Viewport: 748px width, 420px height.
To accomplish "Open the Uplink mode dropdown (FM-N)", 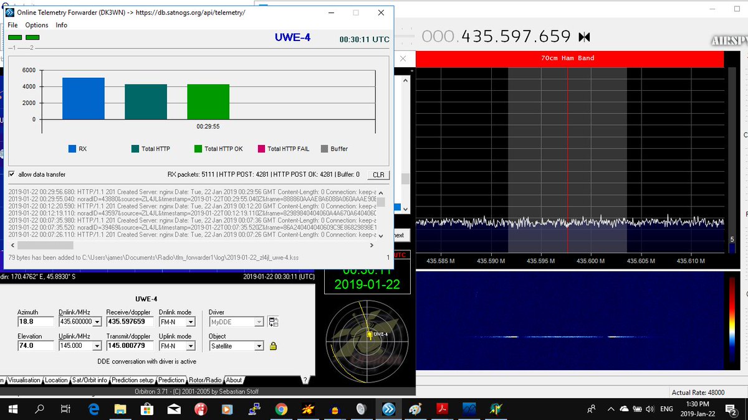I will pos(191,345).
